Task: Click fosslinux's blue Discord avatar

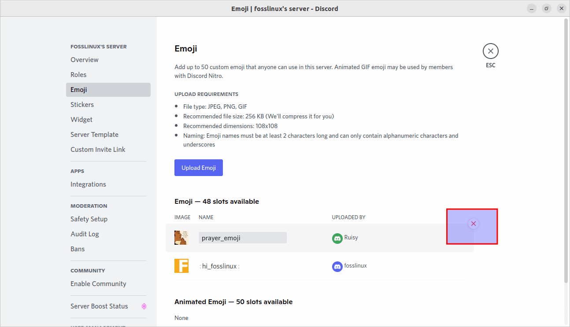Action: (337, 266)
